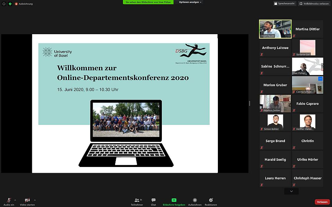This screenshot has height=207, width=332.
Task: Switch layout via Sprecheransicht button
Action: click(x=284, y=3)
